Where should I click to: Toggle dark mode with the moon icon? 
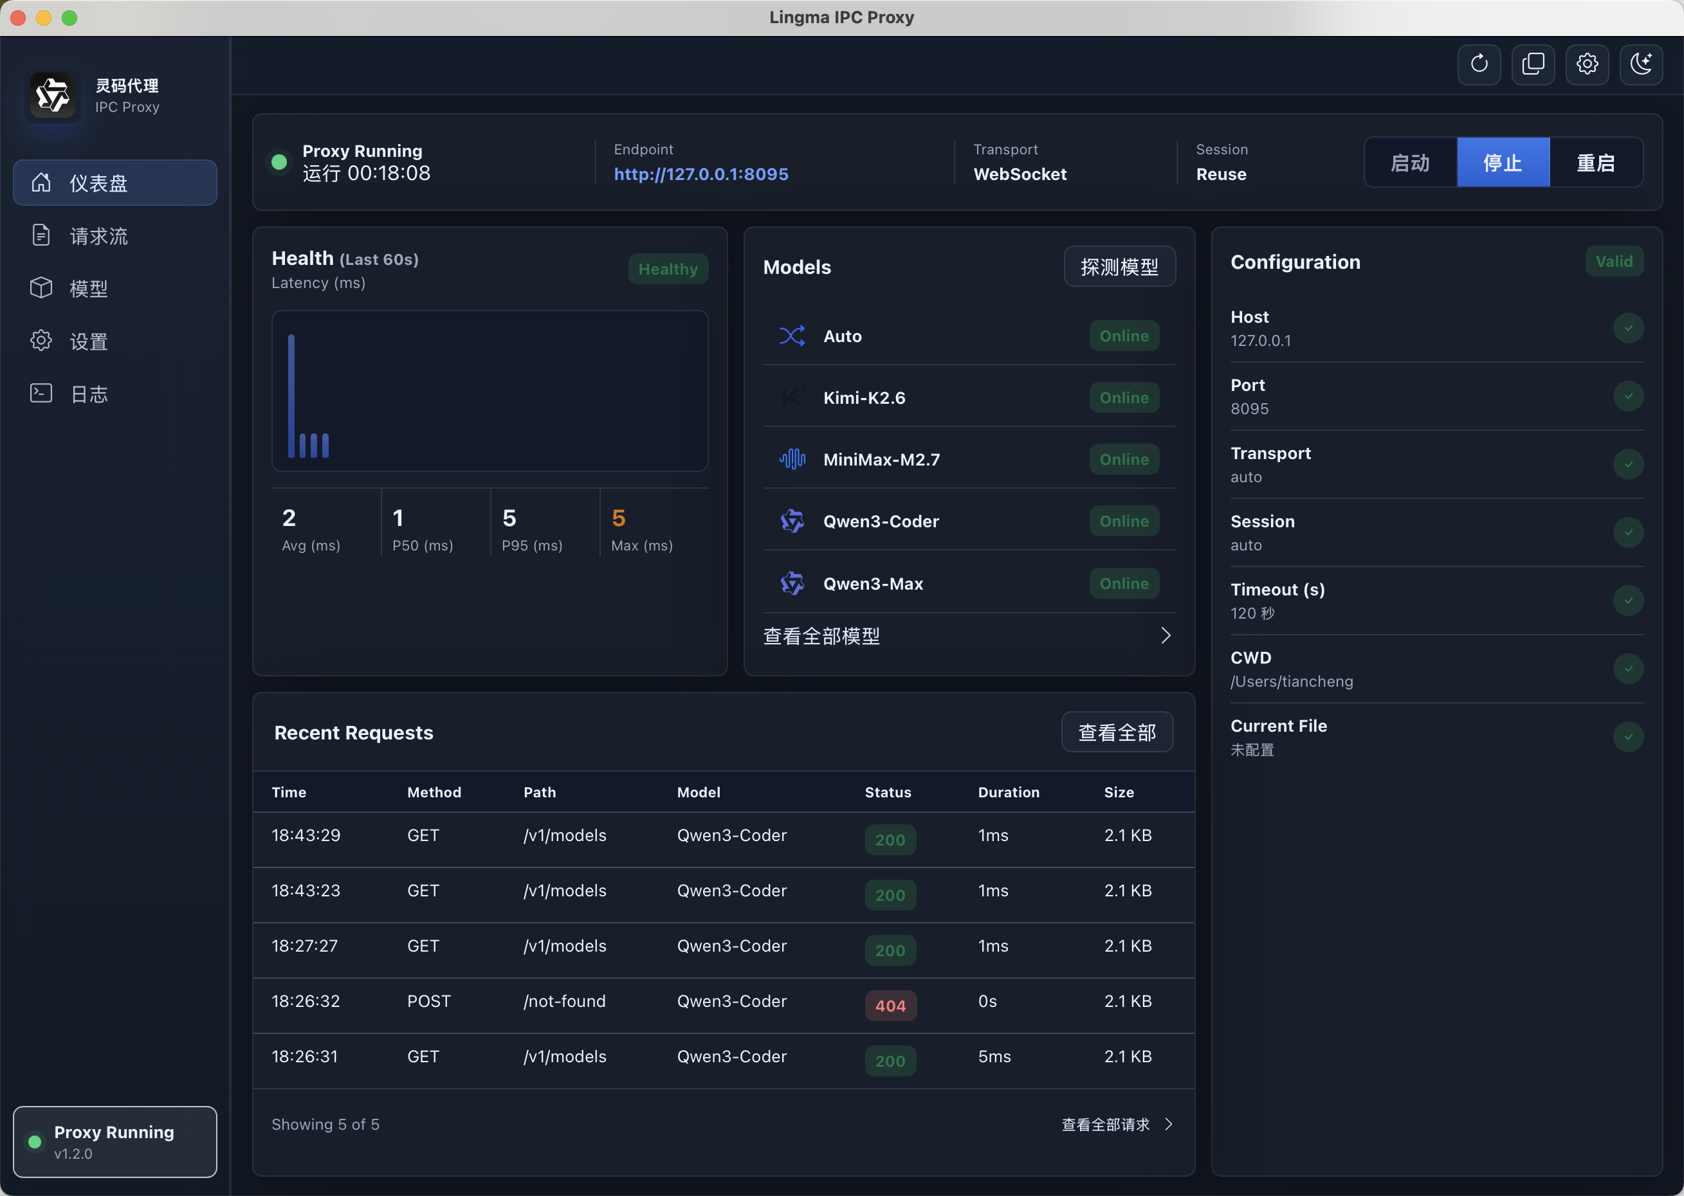coord(1640,64)
